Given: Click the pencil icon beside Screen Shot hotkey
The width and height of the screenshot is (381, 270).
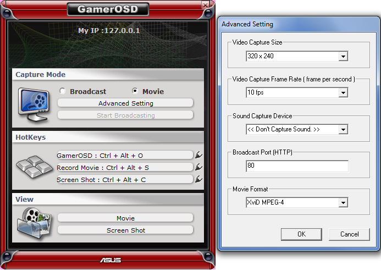Looking at the screenshot, I should (198, 179).
